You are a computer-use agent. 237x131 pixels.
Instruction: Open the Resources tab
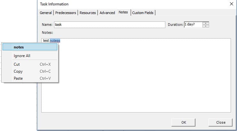[x=88, y=13]
